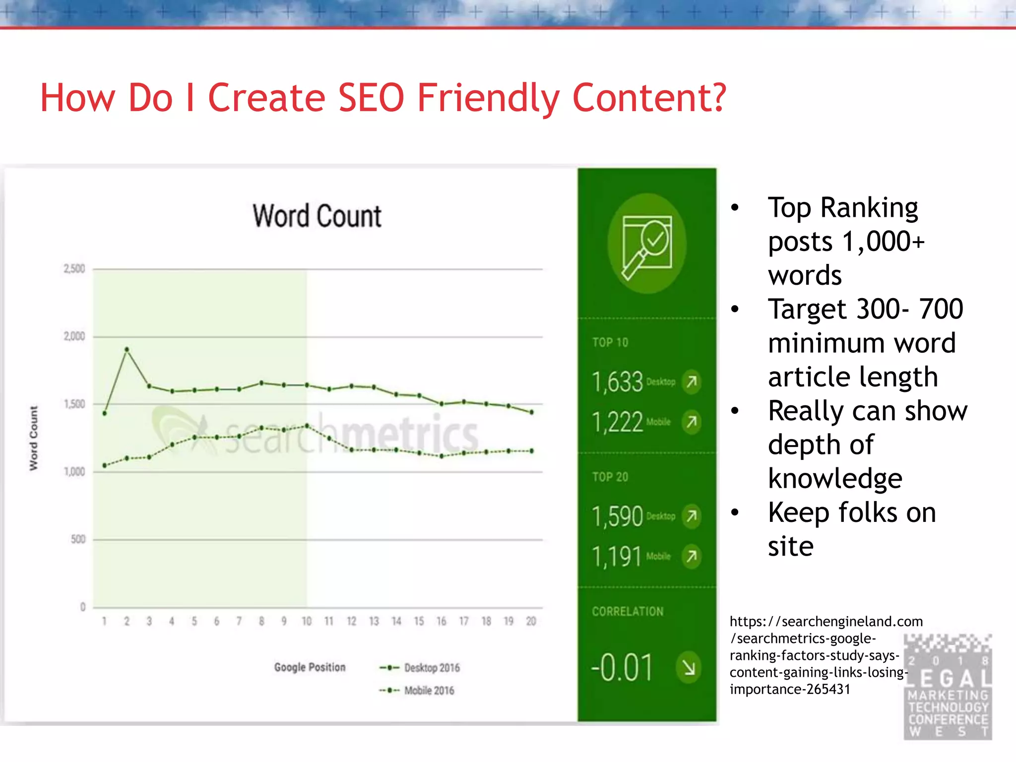This screenshot has height=762, width=1016.
Task: Click the '1,000' y-axis label
Action: [x=74, y=472]
